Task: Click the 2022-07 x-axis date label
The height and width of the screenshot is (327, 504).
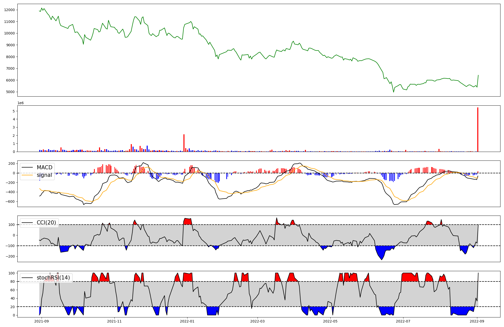Action: point(403,321)
